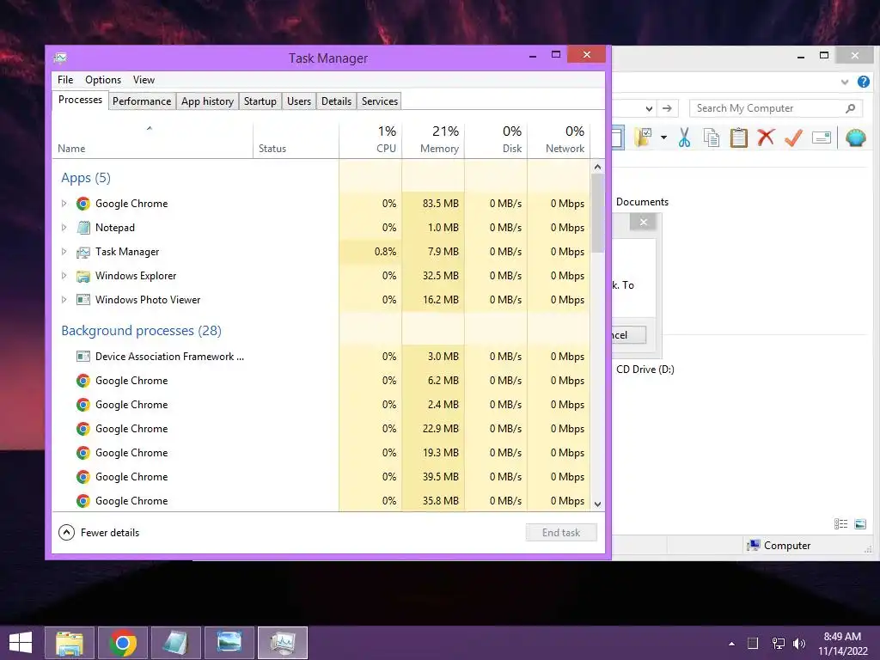This screenshot has height=660, width=880.
Task: Switch to the App history tab
Action: [207, 101]
